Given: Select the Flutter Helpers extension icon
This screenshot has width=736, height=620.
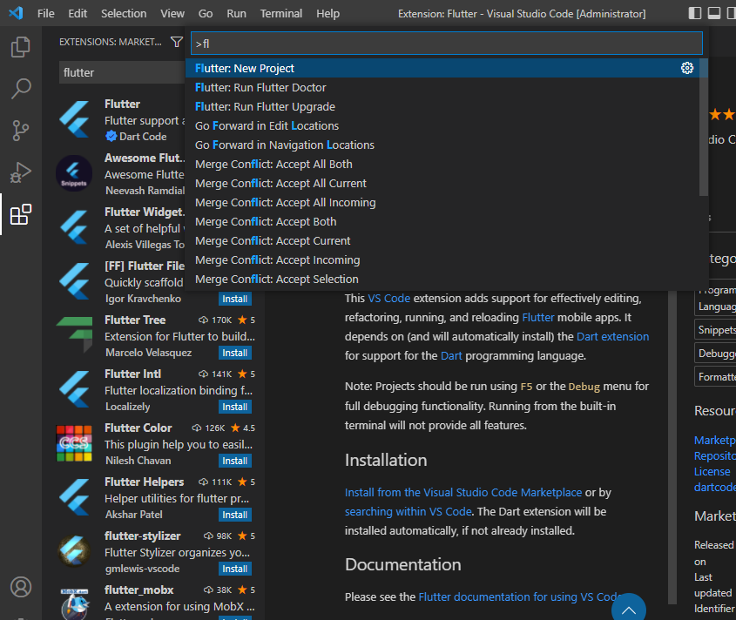Looking at the screenshot, I should (x=75, y=497).
